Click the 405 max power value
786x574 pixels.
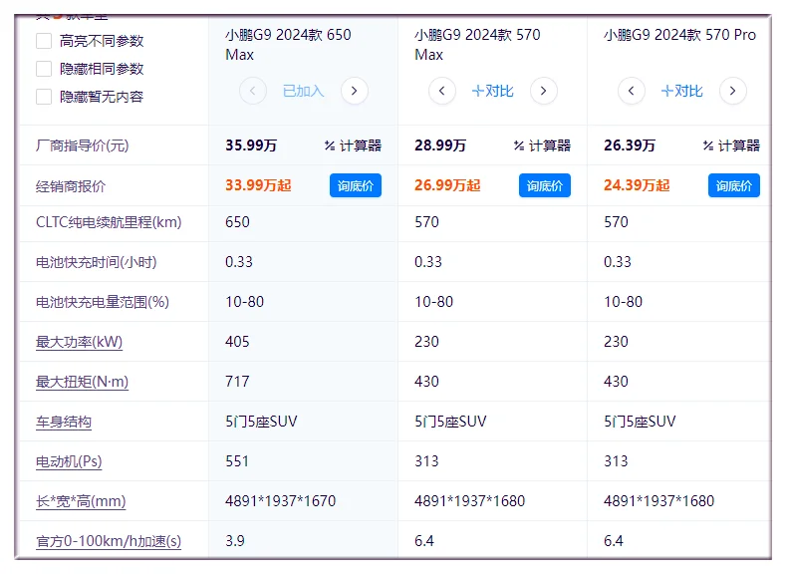click(x=238, y=342)
